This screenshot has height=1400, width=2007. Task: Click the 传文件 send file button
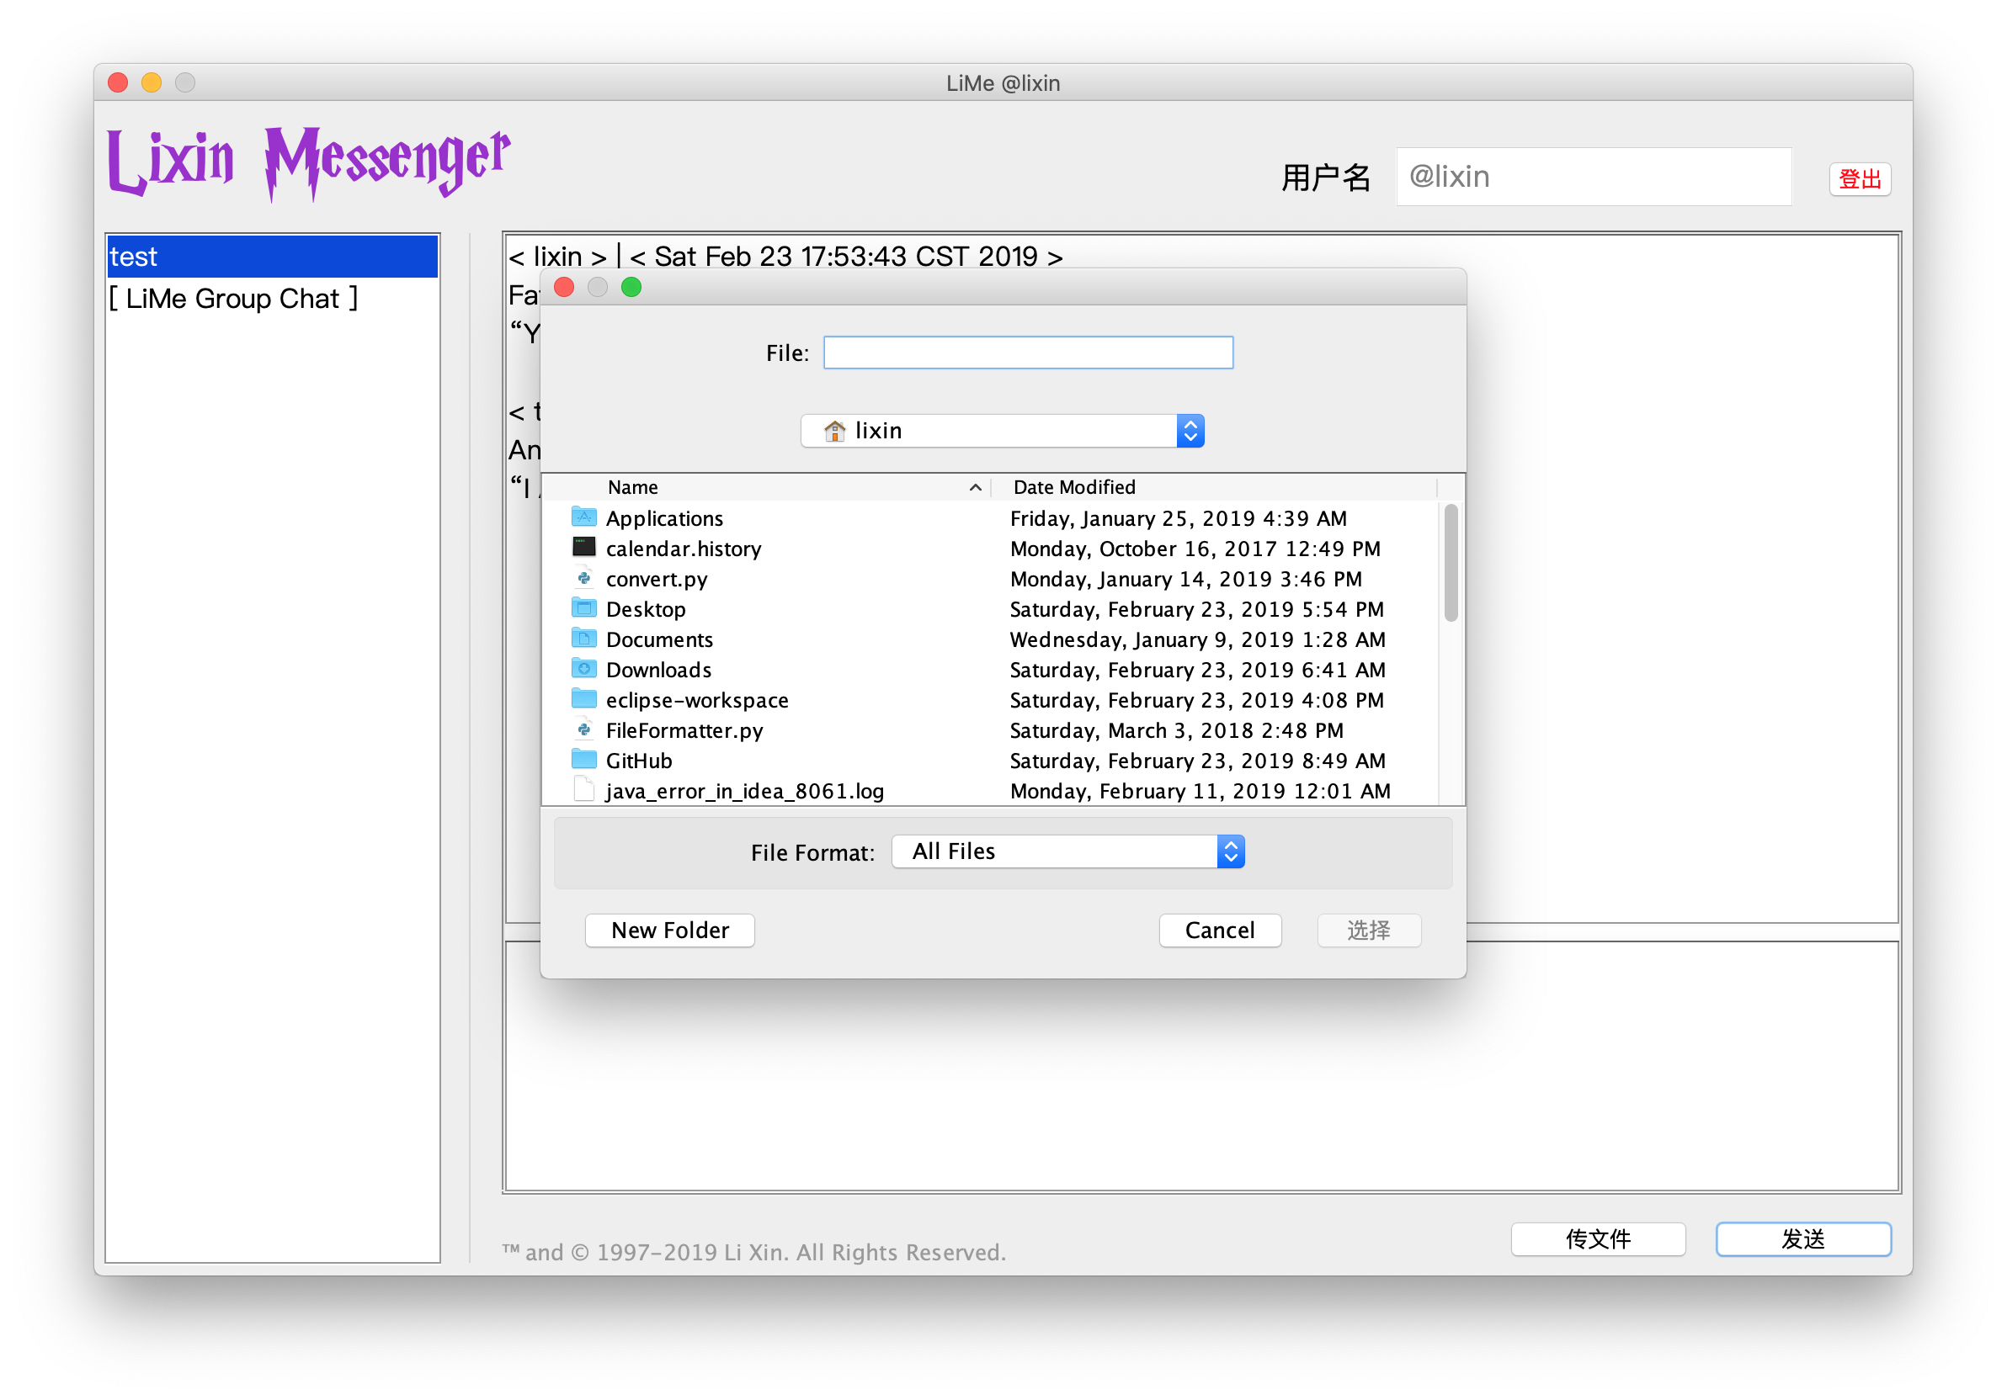click(x=1597, y=1238)
